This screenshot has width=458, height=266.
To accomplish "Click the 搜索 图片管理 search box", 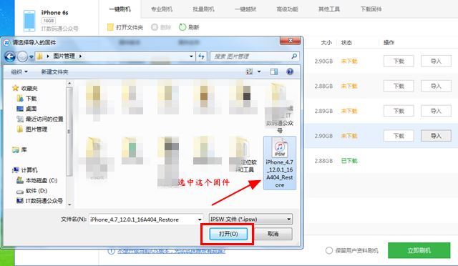I will tap(255, 56).
